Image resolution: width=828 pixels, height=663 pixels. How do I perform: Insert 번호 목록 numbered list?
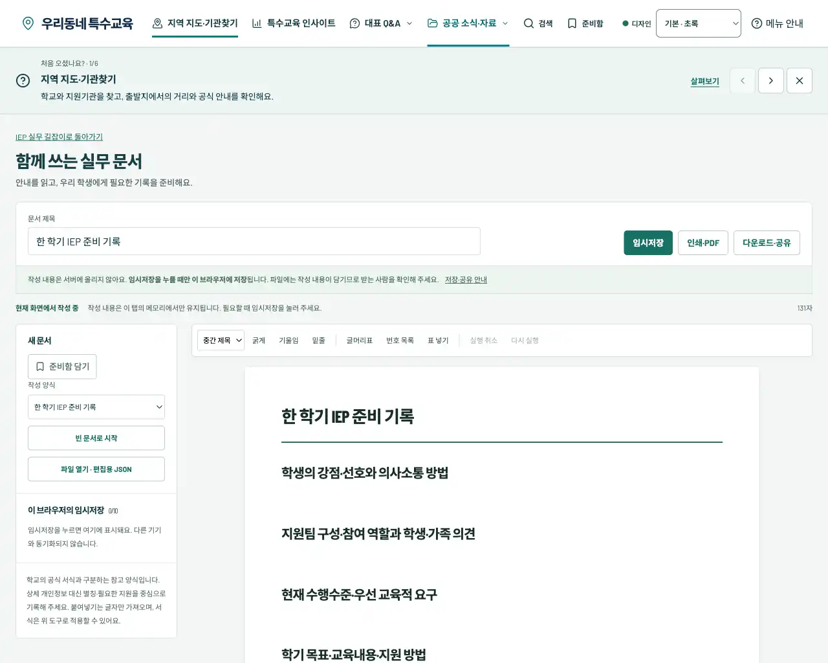point(400,341)
